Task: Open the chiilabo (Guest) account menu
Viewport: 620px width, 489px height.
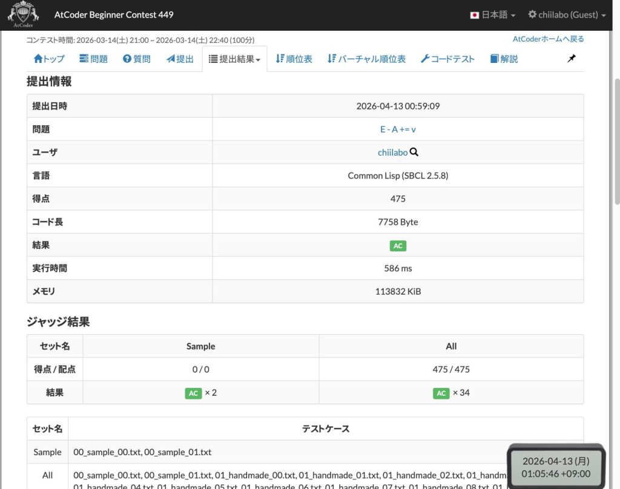Action: (x=567, y=15)
